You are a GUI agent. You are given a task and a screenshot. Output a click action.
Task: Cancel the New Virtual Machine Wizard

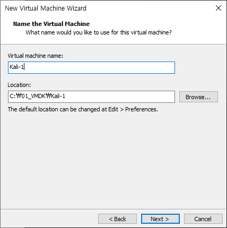pyautogui.click(x=203, y=219)
